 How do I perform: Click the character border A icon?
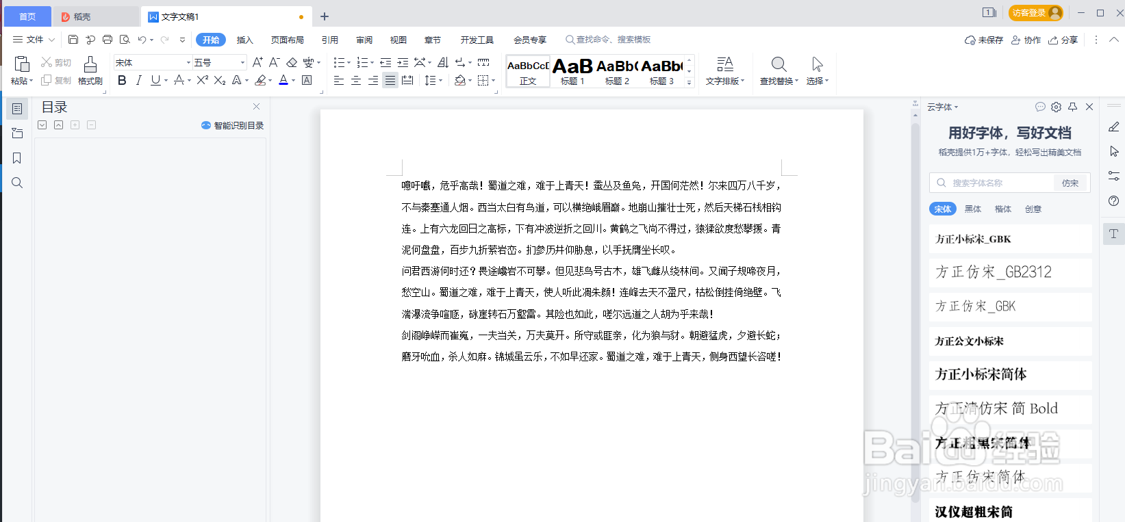[307, 80]
